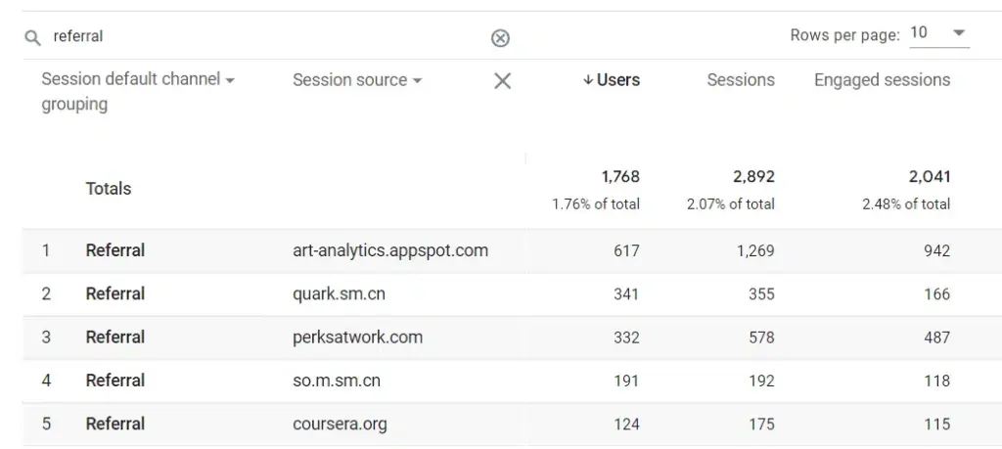Click Referral in row 1

coord(115,250)
